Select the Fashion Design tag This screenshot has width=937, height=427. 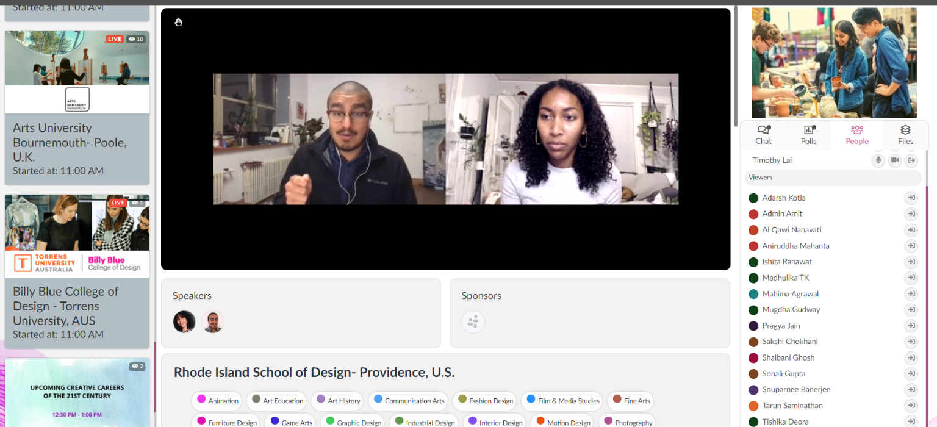[484, 401]
